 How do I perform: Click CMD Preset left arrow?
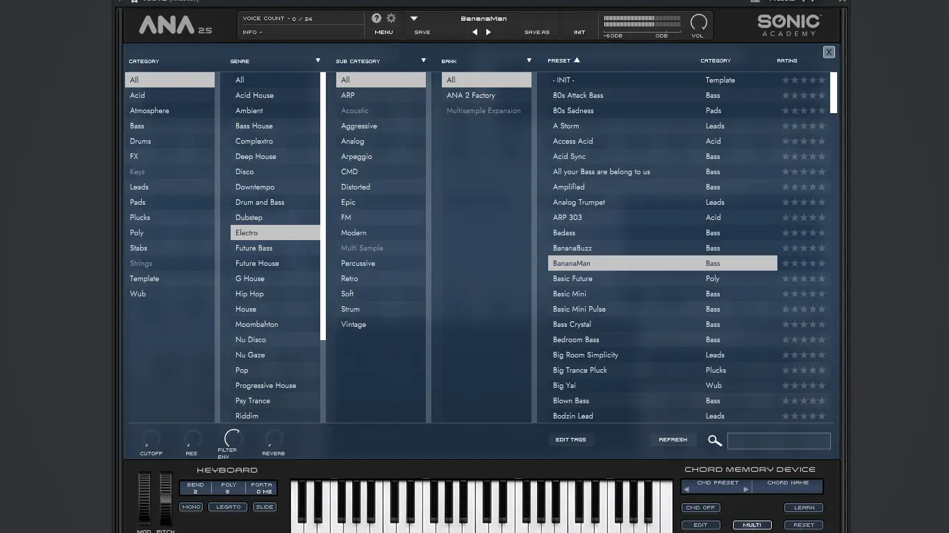click(686, 489)
